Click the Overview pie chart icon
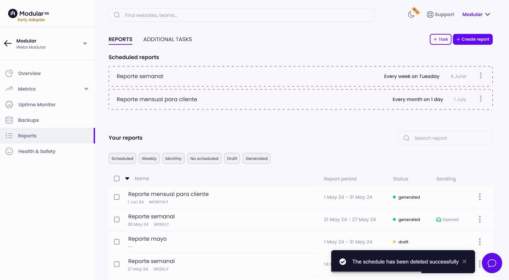Screen dimensions: 509x280 click(9, 73)
